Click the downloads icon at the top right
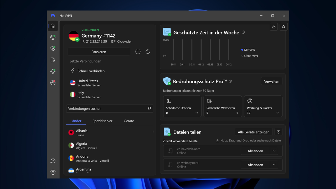This screenshot has width=336, height=189. [274, 26]
